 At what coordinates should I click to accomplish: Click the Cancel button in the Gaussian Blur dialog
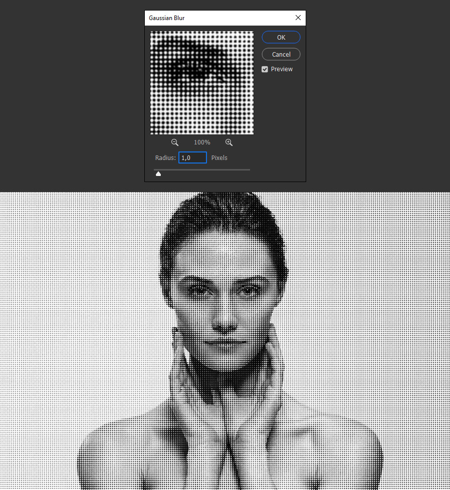click(x=281, y=54)
